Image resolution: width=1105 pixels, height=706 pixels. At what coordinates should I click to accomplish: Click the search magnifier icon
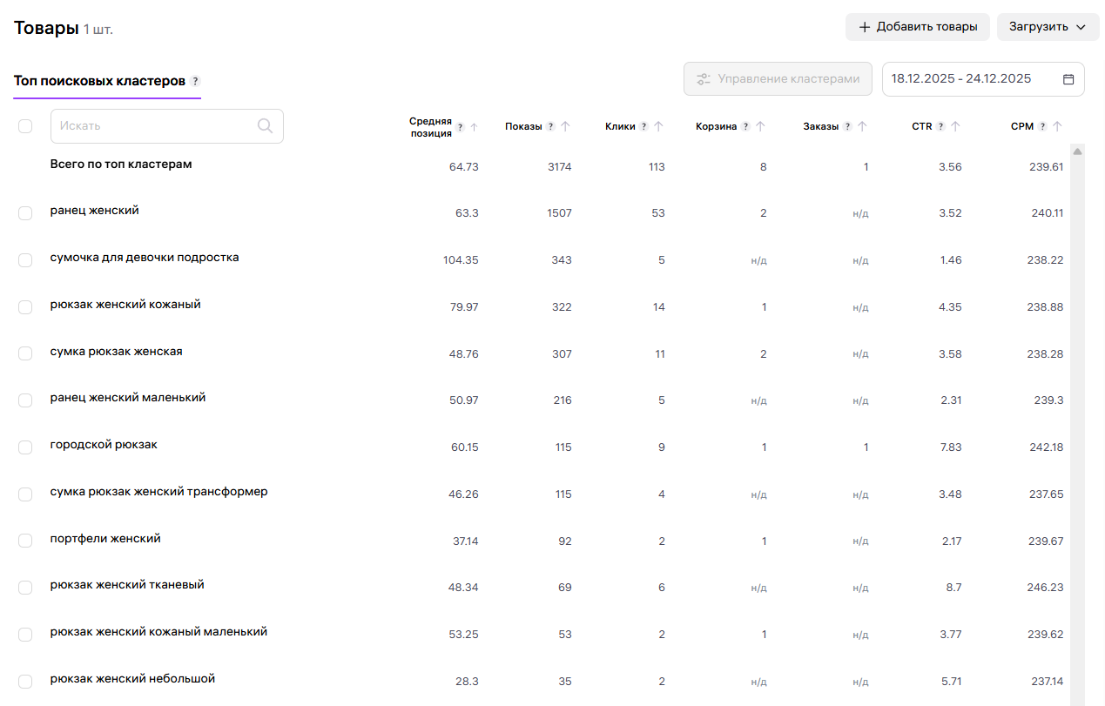266,126
